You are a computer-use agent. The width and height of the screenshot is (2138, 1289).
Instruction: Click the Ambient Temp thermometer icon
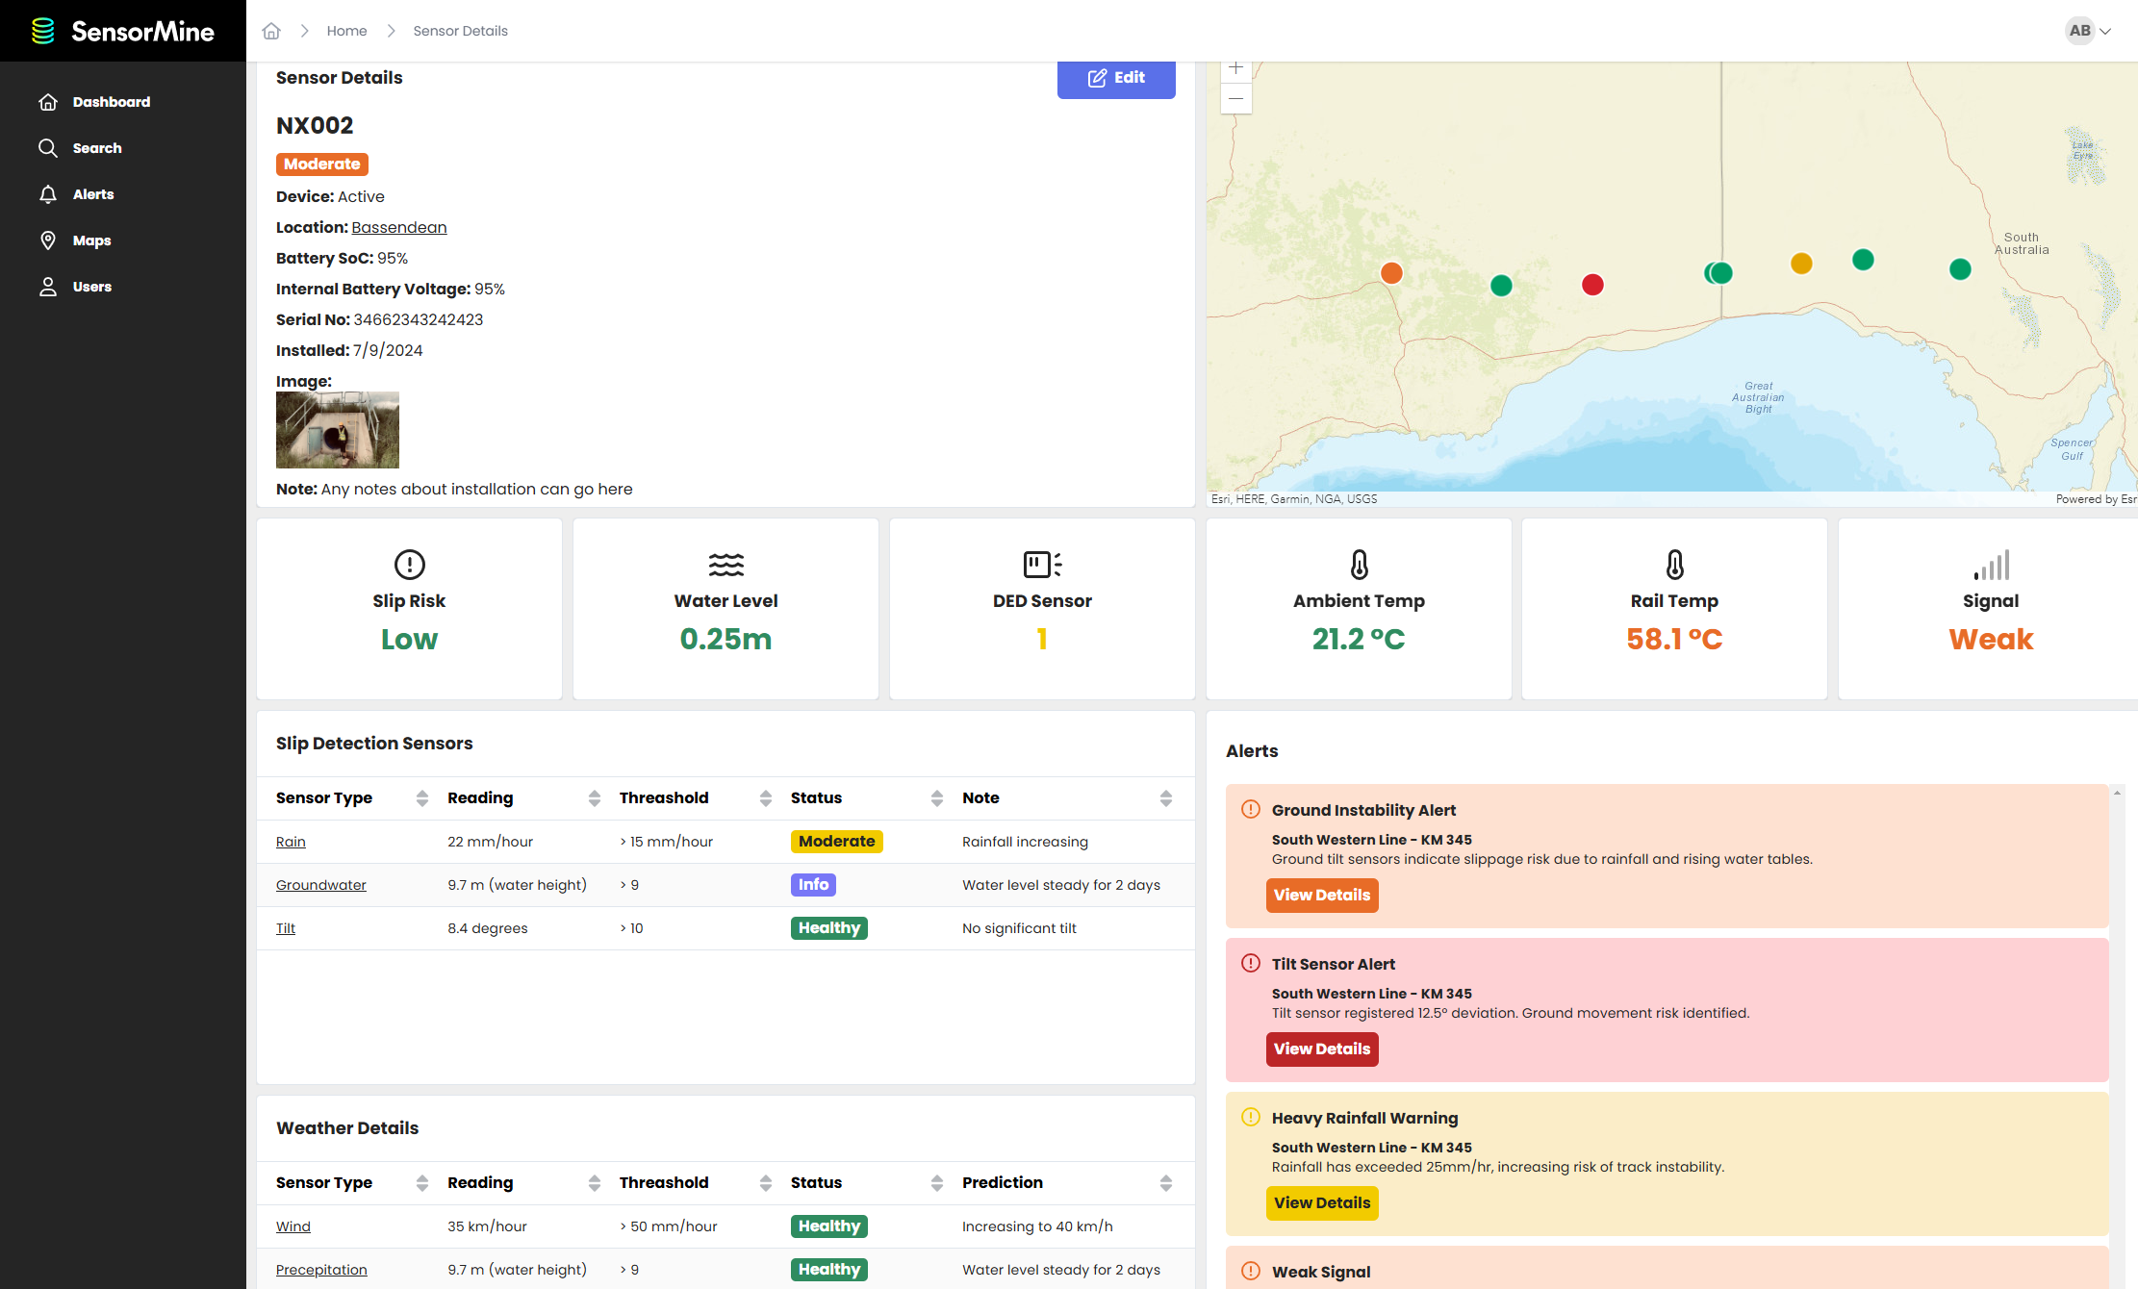coord(1359,564)
